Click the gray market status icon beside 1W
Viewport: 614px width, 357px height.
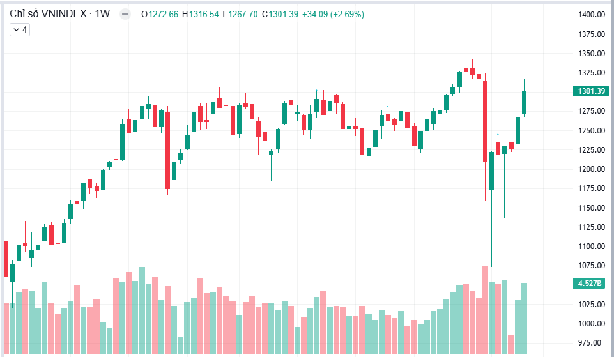pos(125,14)
